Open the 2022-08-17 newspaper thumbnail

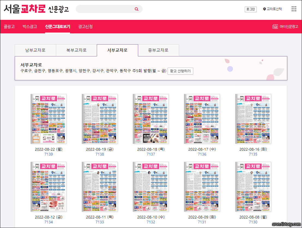point(202,119)
